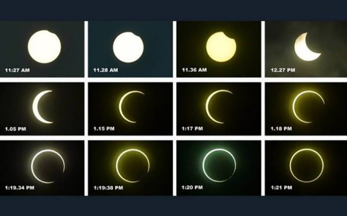Open the 1.18 PM near-ring image

click(x=306, y=109)
